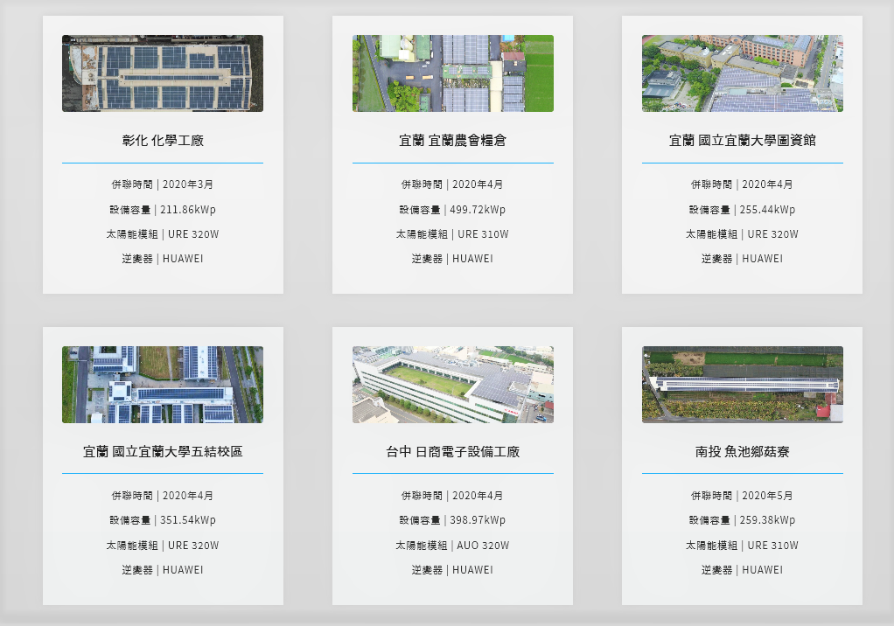Select the 宜蘭 國立宜蘭大學圖資館 heading
Image resolution: width=894 pixels, height=626 pixels.
click(x=742, y=140)
